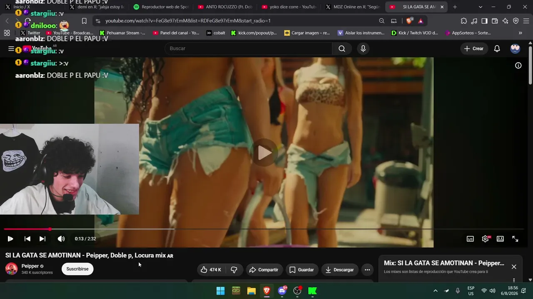Open Brave Shields lion icon
Screen dimensions: 533x299
[410, 21]
